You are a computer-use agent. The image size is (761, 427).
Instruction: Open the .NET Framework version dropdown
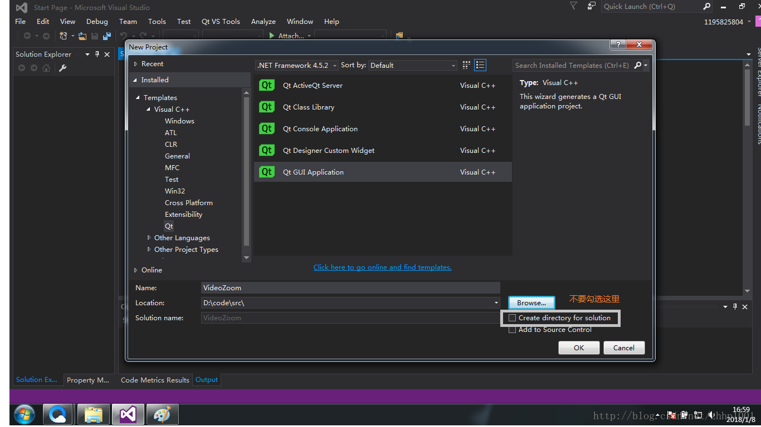tap(297, 65)
